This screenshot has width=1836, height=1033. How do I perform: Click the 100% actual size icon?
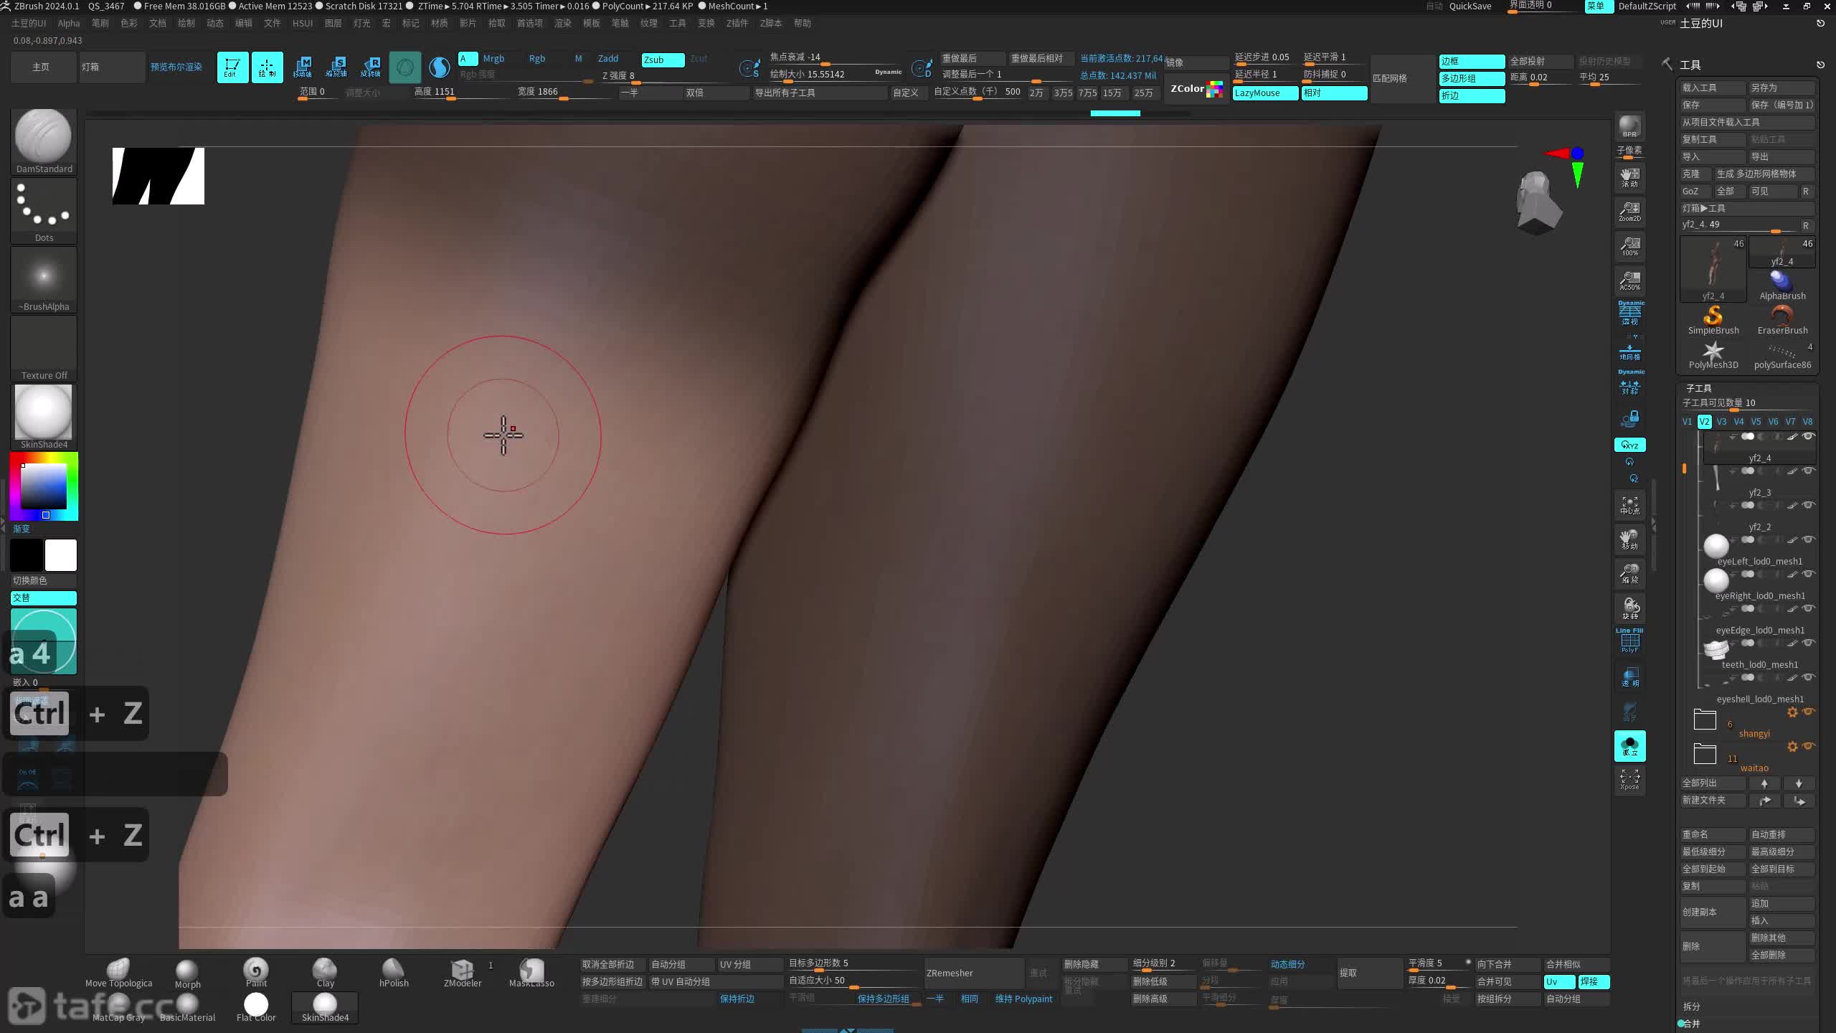1629,246
